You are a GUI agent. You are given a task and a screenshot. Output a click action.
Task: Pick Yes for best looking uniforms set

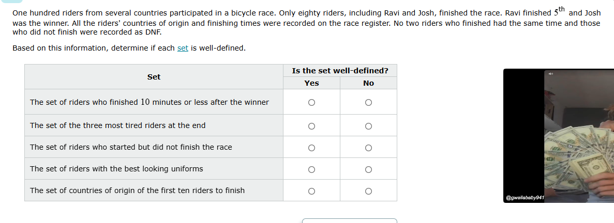click(311, 169)
